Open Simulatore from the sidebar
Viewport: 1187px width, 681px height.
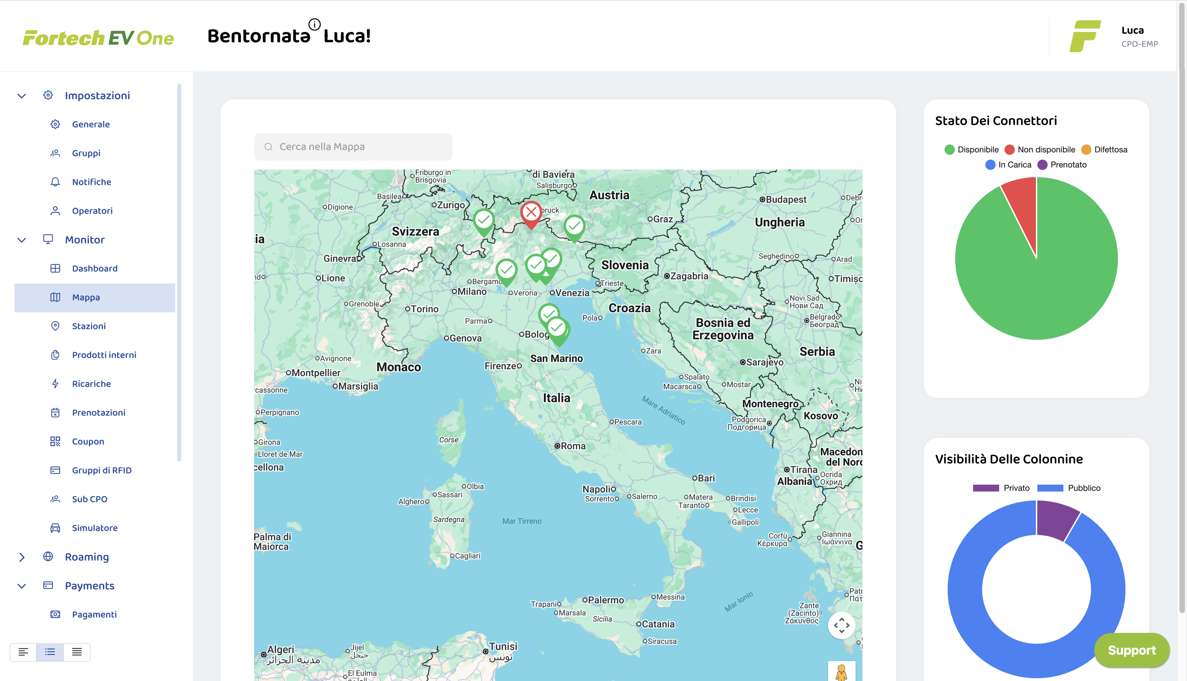(94, 528)
